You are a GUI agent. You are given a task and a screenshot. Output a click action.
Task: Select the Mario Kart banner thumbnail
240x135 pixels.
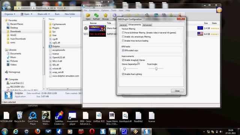pos(97,28)
